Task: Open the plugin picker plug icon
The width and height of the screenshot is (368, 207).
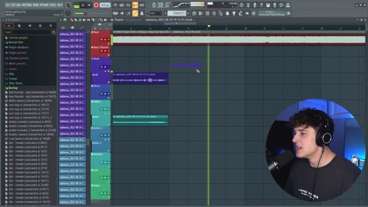Action: (x=234, y=13)
